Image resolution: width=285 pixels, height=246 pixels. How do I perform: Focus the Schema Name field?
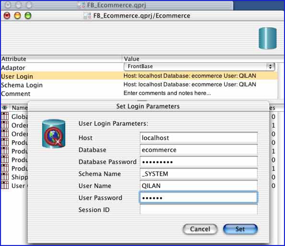pos(199,174)
